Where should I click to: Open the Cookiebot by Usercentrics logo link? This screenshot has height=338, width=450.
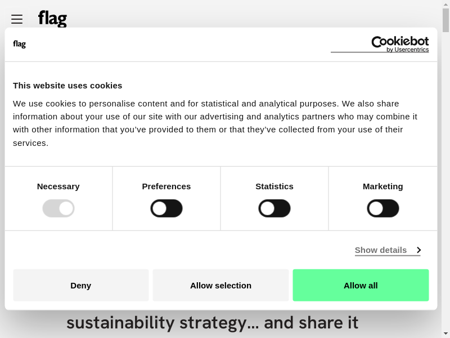click(400, 44)
